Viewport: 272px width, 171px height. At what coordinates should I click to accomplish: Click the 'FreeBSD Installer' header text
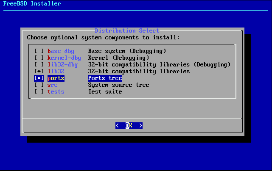click(32, 3)
